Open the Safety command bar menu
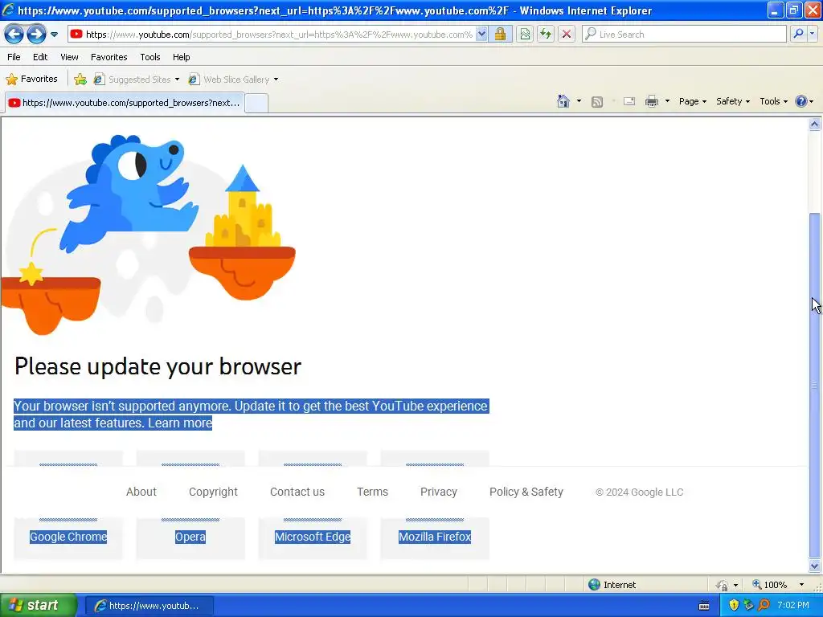This screenshot has height=617, width=823. (x=733, y=101)
